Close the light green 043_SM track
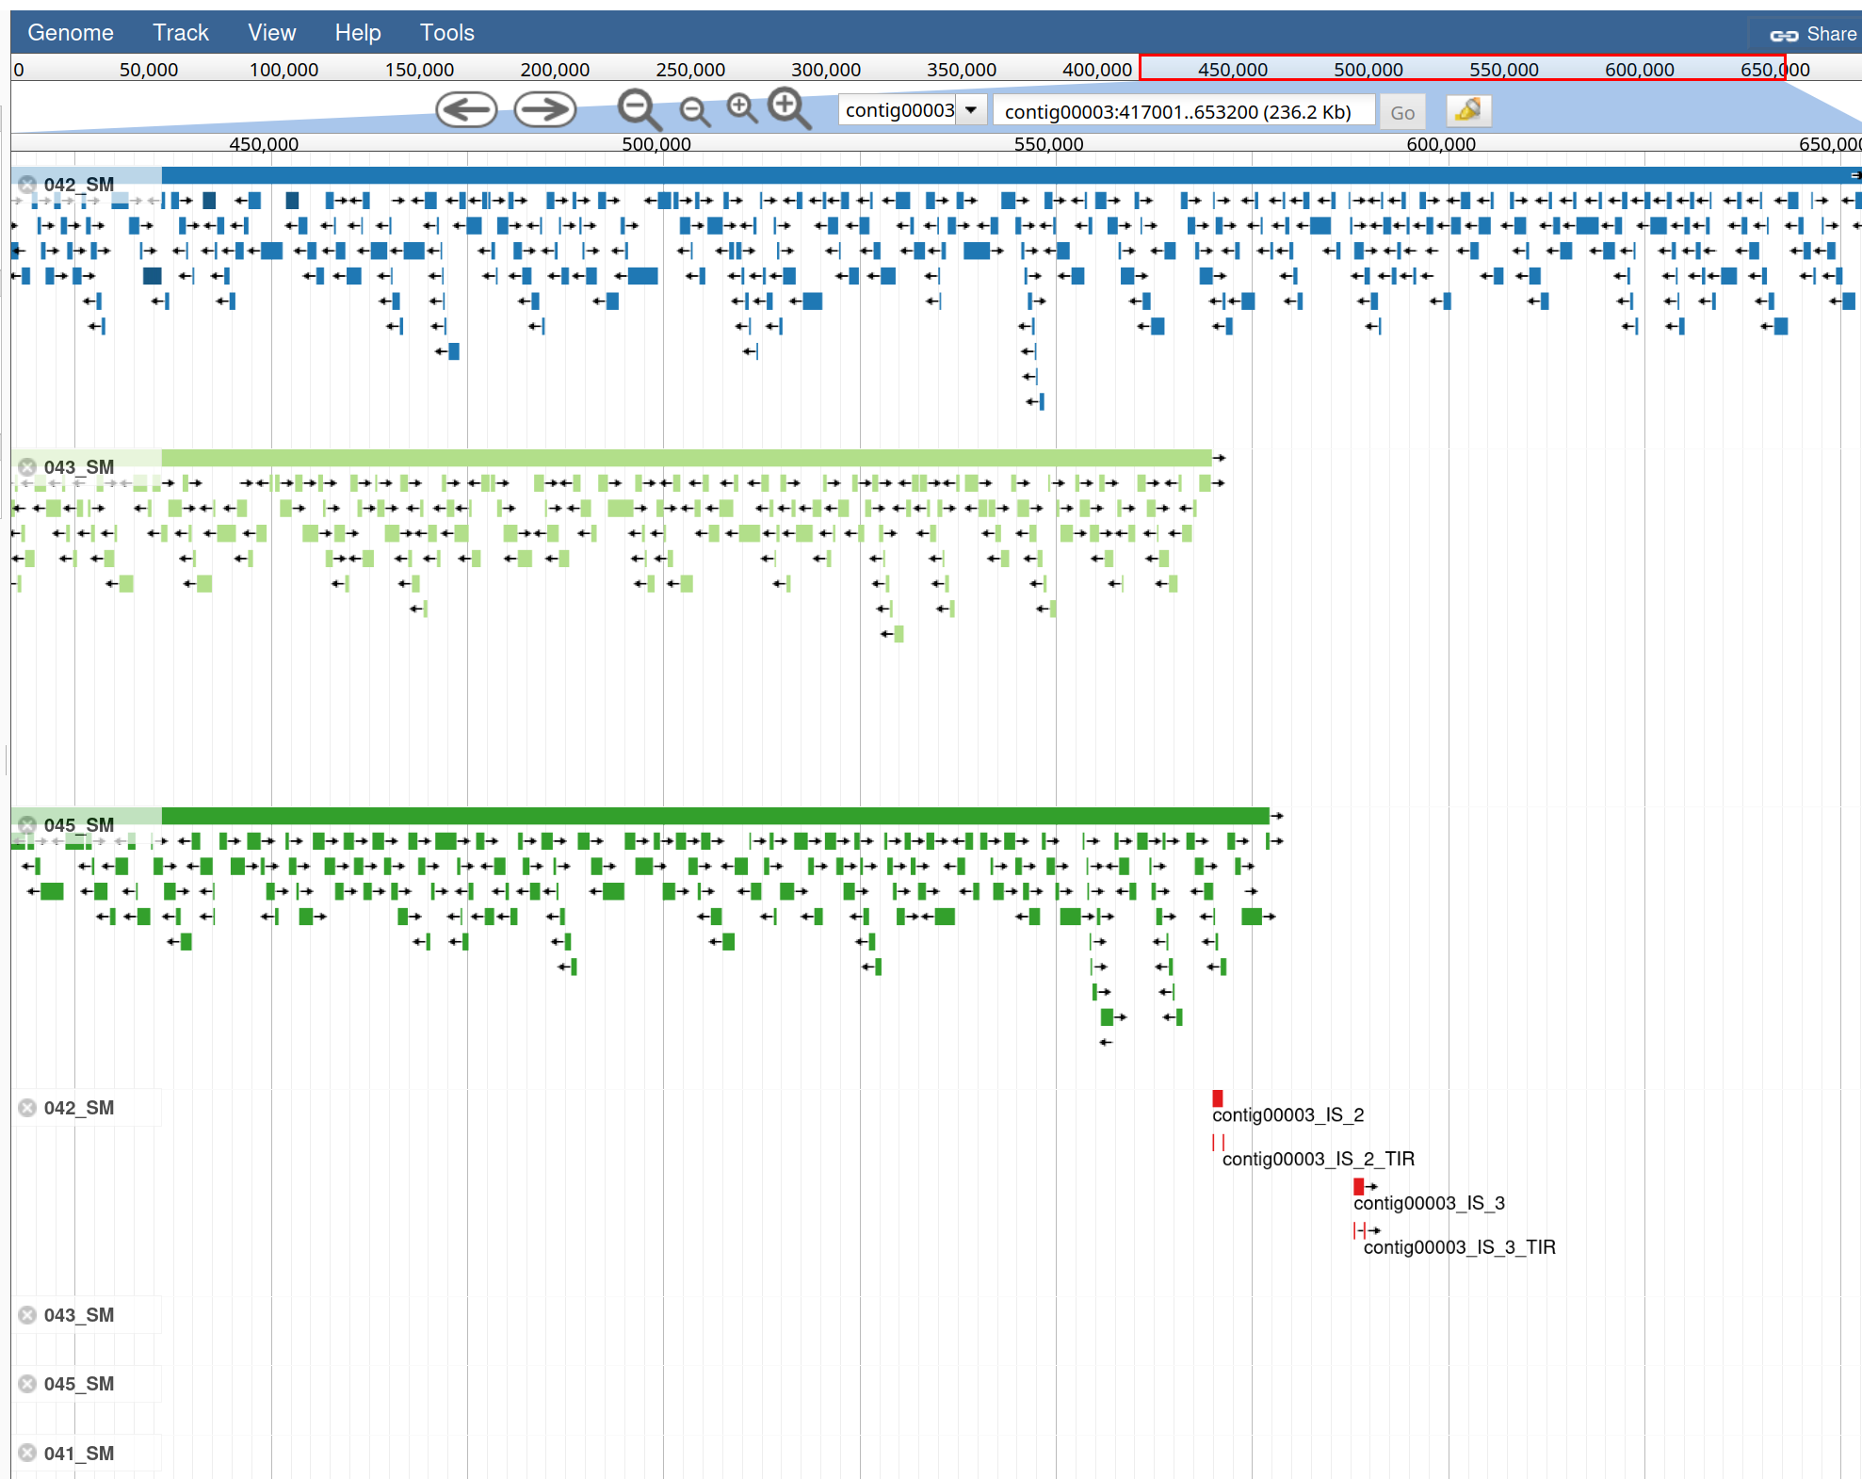The height and width of the screenshot is (1479, 1862). click(x=27, y=467)
